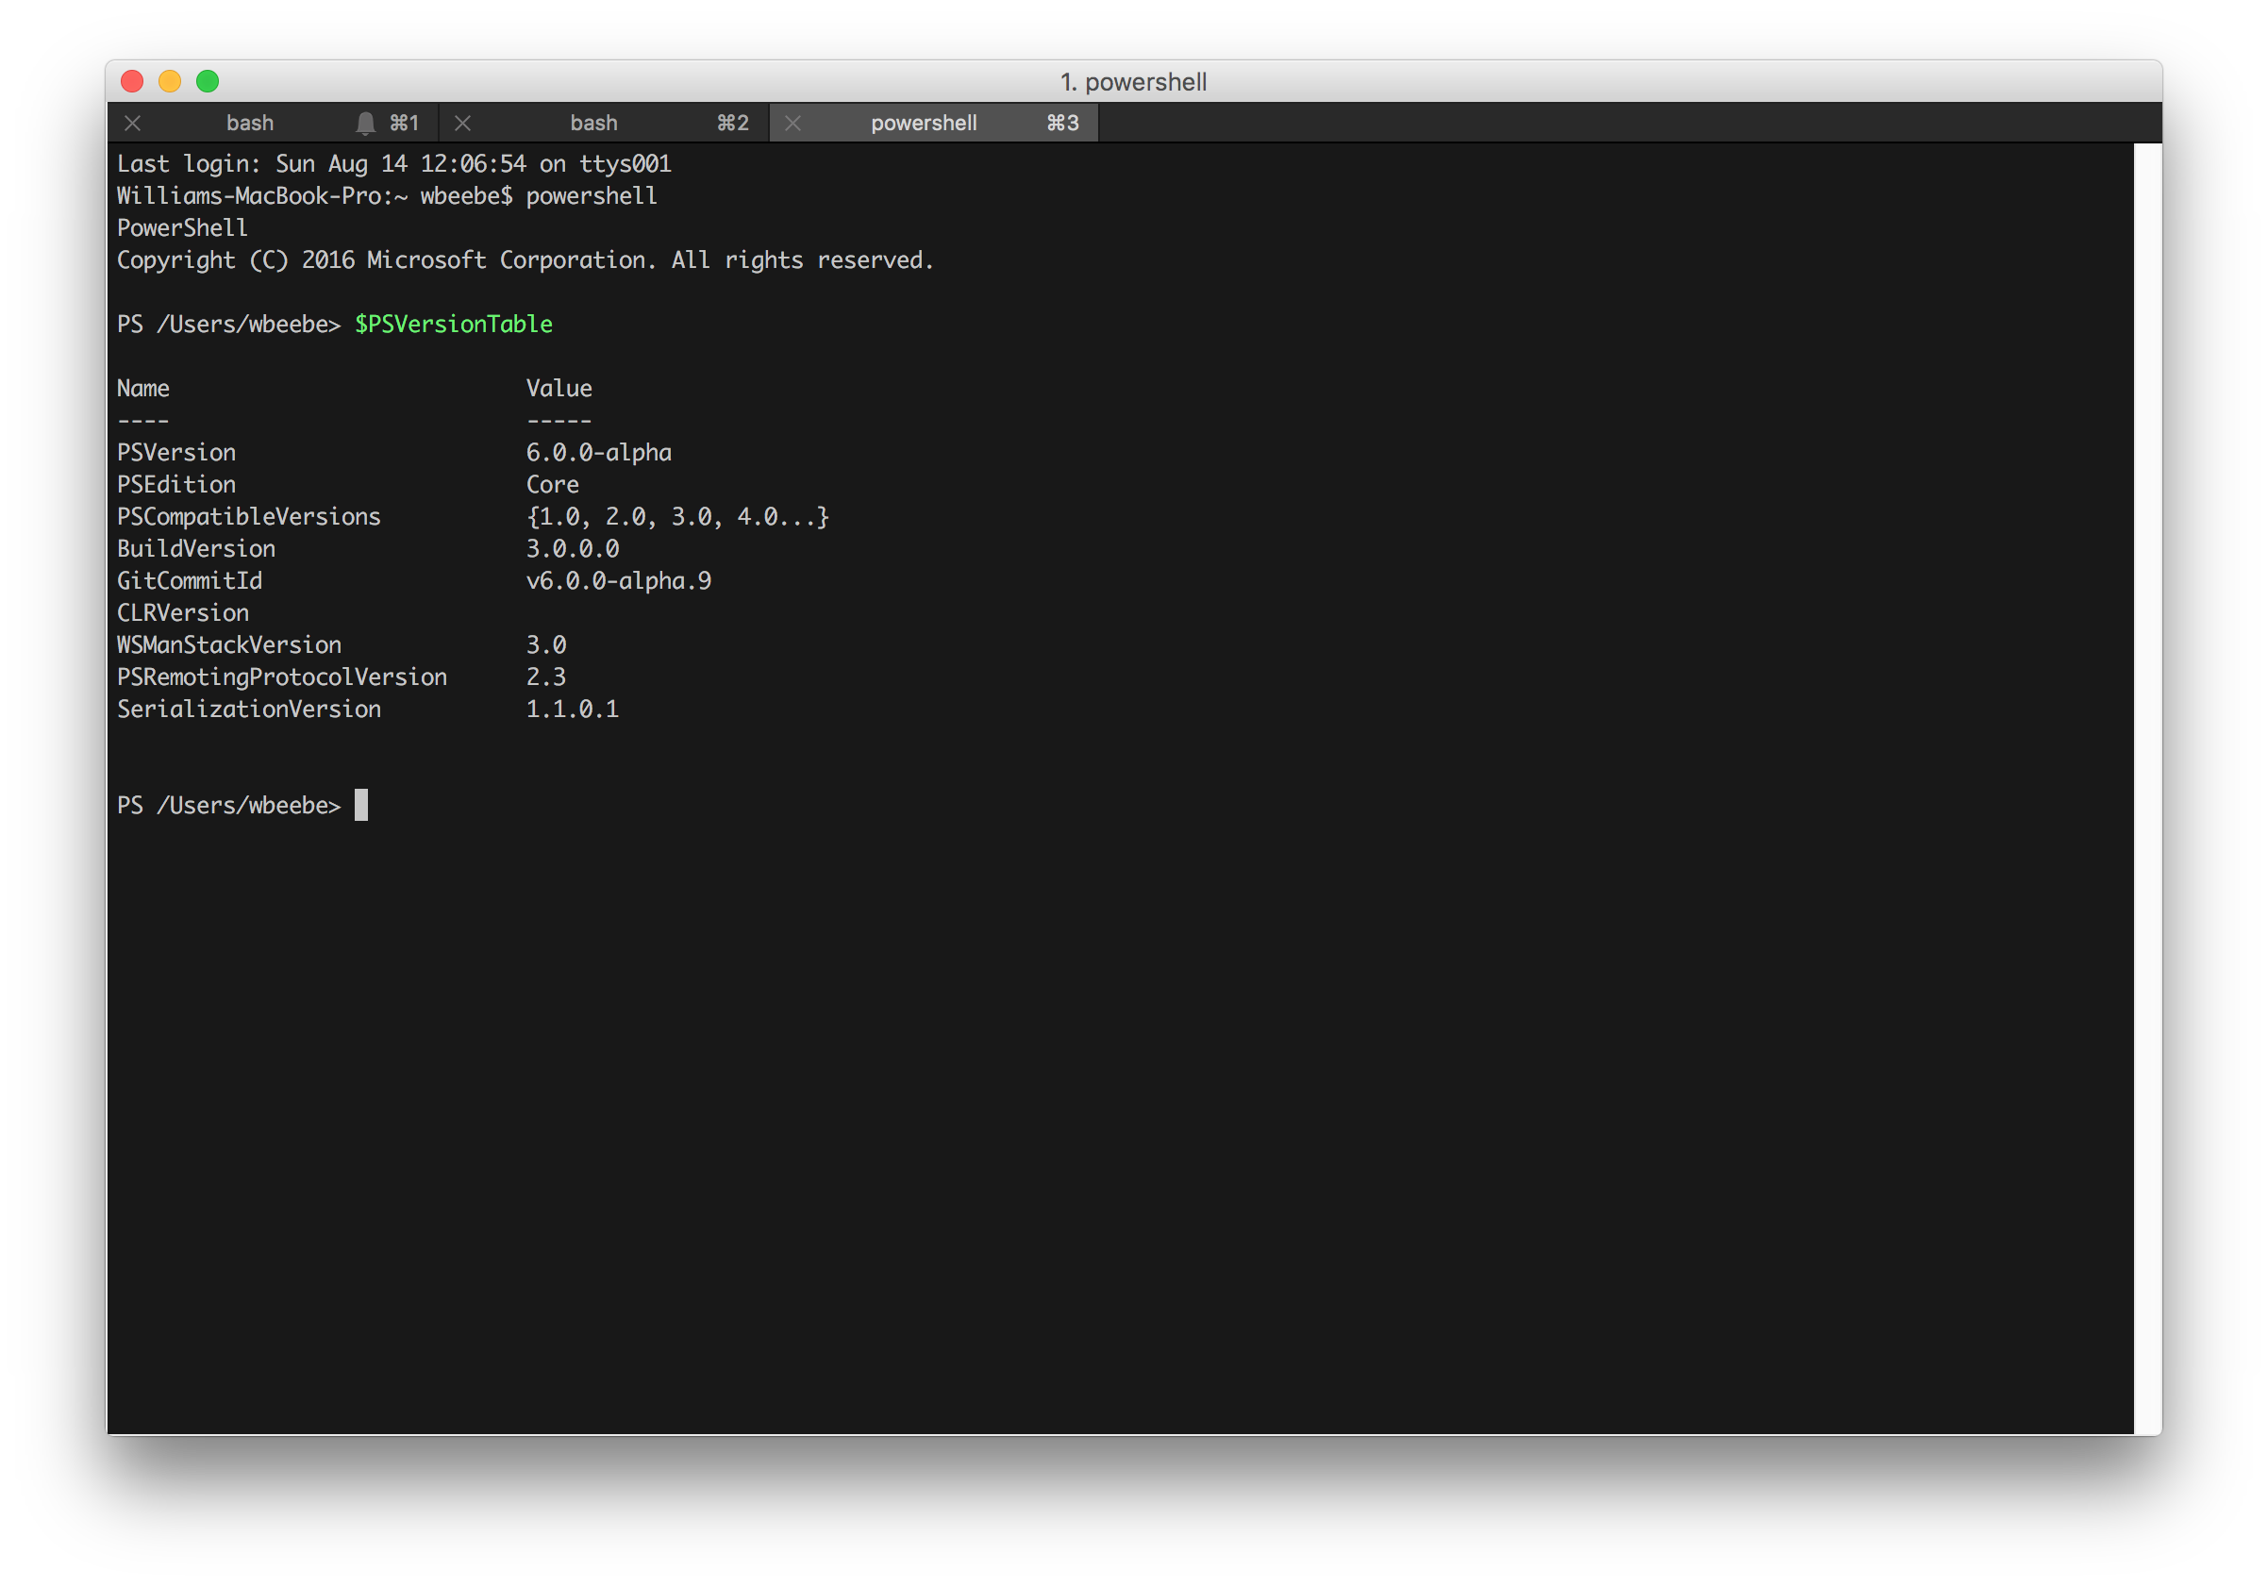The height and width of the screenshot is (1587, 2268).
Task: Click the GitCommitId row name
Action: [190, 581]
